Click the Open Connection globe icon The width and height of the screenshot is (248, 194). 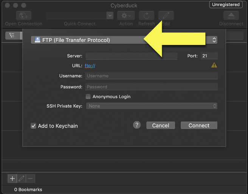click(x=23, y=15)
